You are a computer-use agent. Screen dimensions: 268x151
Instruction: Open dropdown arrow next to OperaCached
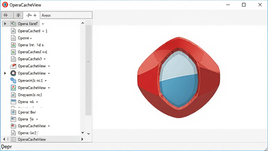[43, 31]
